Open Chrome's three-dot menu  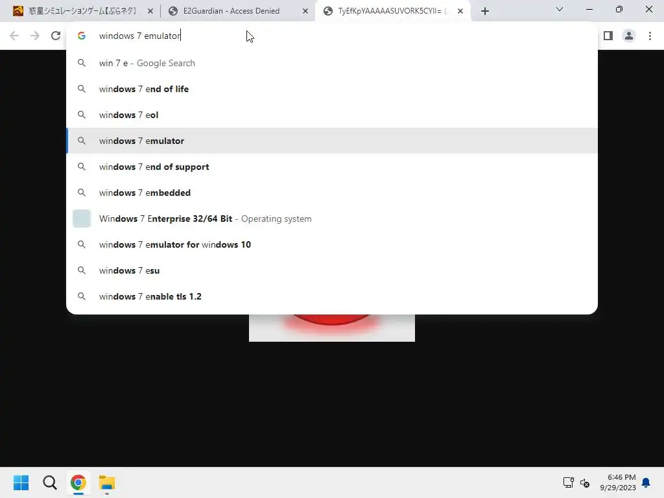click(x=650, y=36)
